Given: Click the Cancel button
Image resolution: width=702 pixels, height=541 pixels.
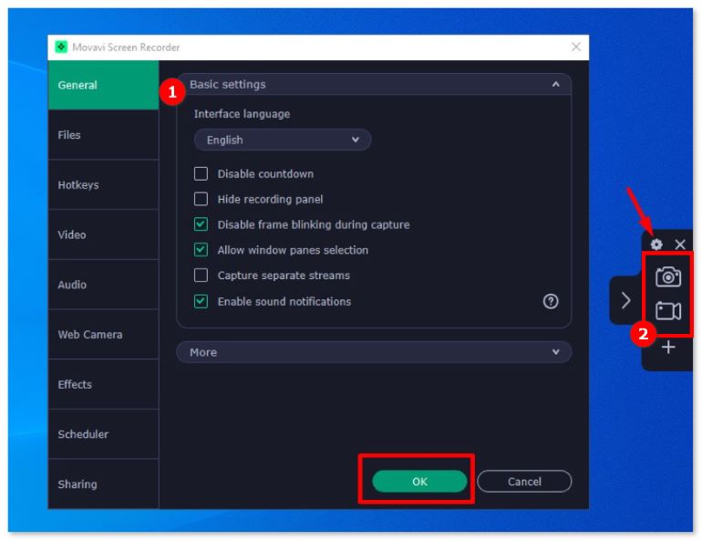Looking at the screenshot, I should click(x=524, y=482).
